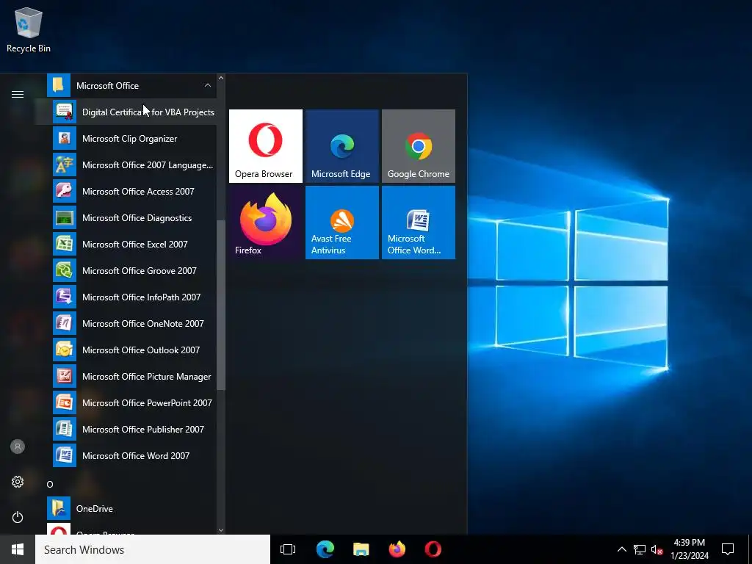Open muted volume tray icon
The width and height of the screenshot is (752, 564).
[657, 549]
